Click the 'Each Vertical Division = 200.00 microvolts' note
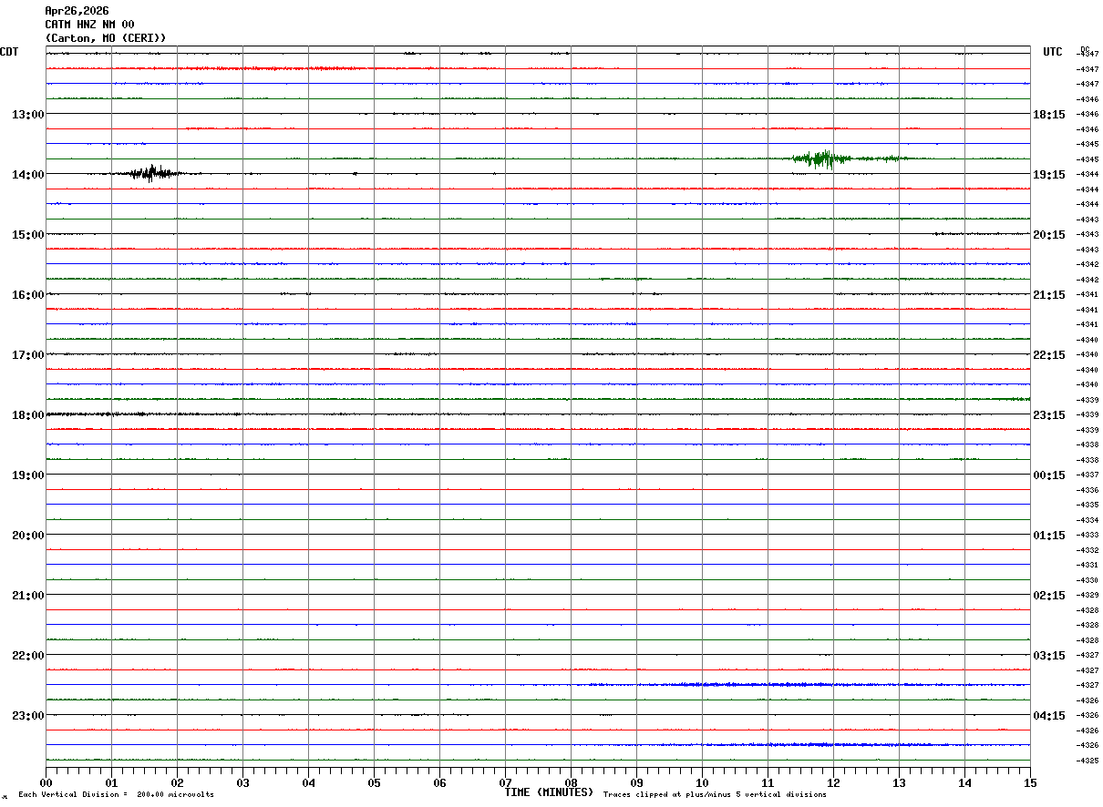The height and width of the screenshot is (807, 1103). pos(116,794)
